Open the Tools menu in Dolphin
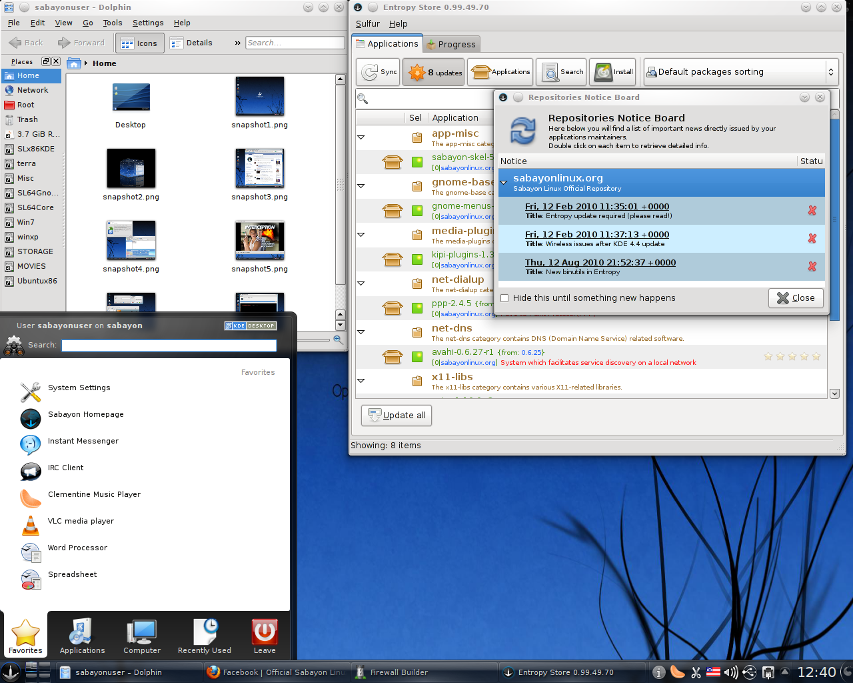Screen dimensions: 853x683 tap(113, 23)
